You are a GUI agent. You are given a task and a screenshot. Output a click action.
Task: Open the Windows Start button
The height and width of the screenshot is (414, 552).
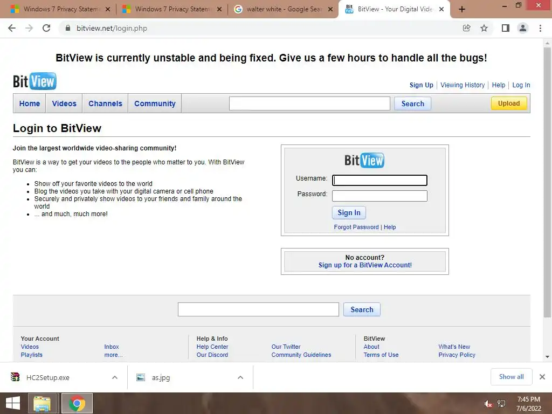13,403
